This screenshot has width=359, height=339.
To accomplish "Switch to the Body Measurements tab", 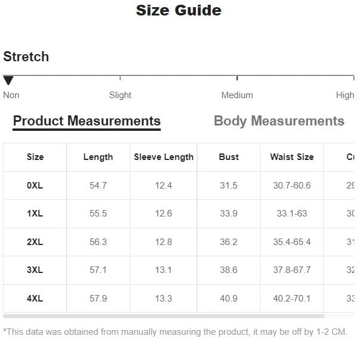I will pos(279,121).
